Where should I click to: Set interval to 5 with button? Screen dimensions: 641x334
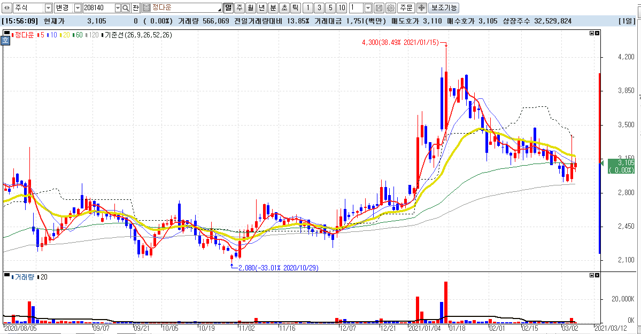[x=330, y=8]
